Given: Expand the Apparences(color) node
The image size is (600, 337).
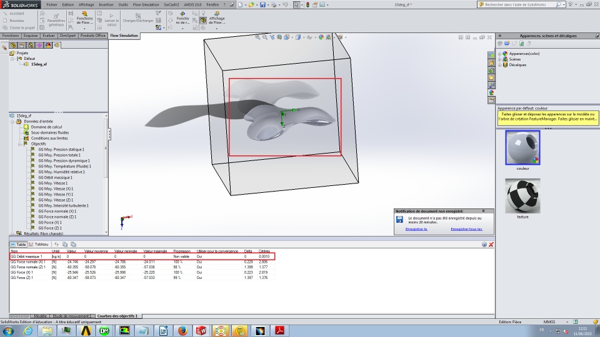Looking at the screenshot, I should coord(500,54).
